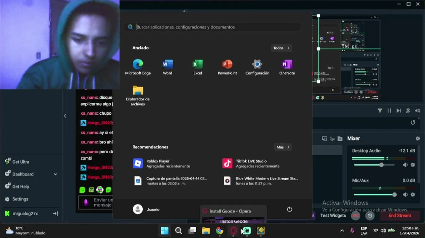The image size is (425, 238).
Task: Click the miguelog27x account name
Action: 25,214
